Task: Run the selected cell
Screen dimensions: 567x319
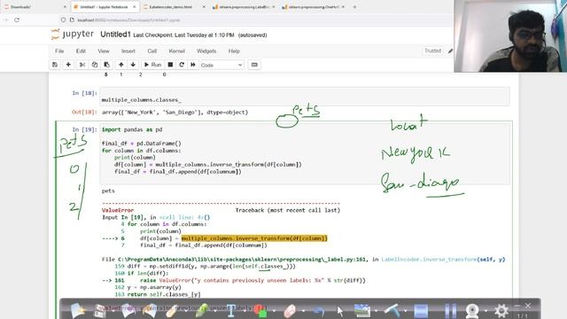Action: (152, 65)
